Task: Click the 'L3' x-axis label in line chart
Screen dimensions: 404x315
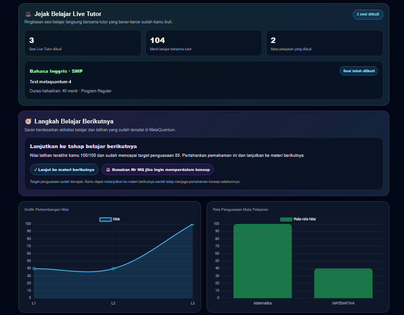Action: point(192,303)
